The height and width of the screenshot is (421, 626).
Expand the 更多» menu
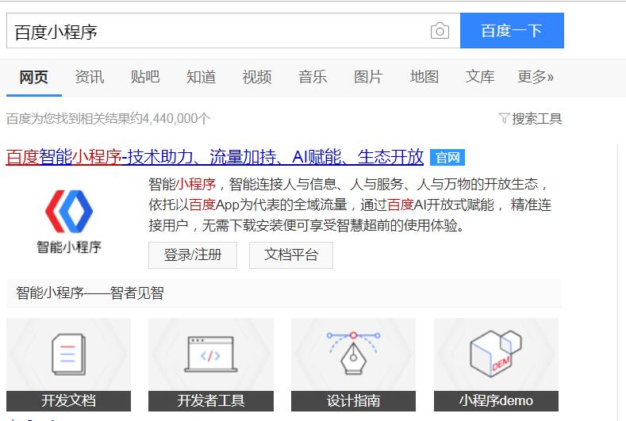536,77
